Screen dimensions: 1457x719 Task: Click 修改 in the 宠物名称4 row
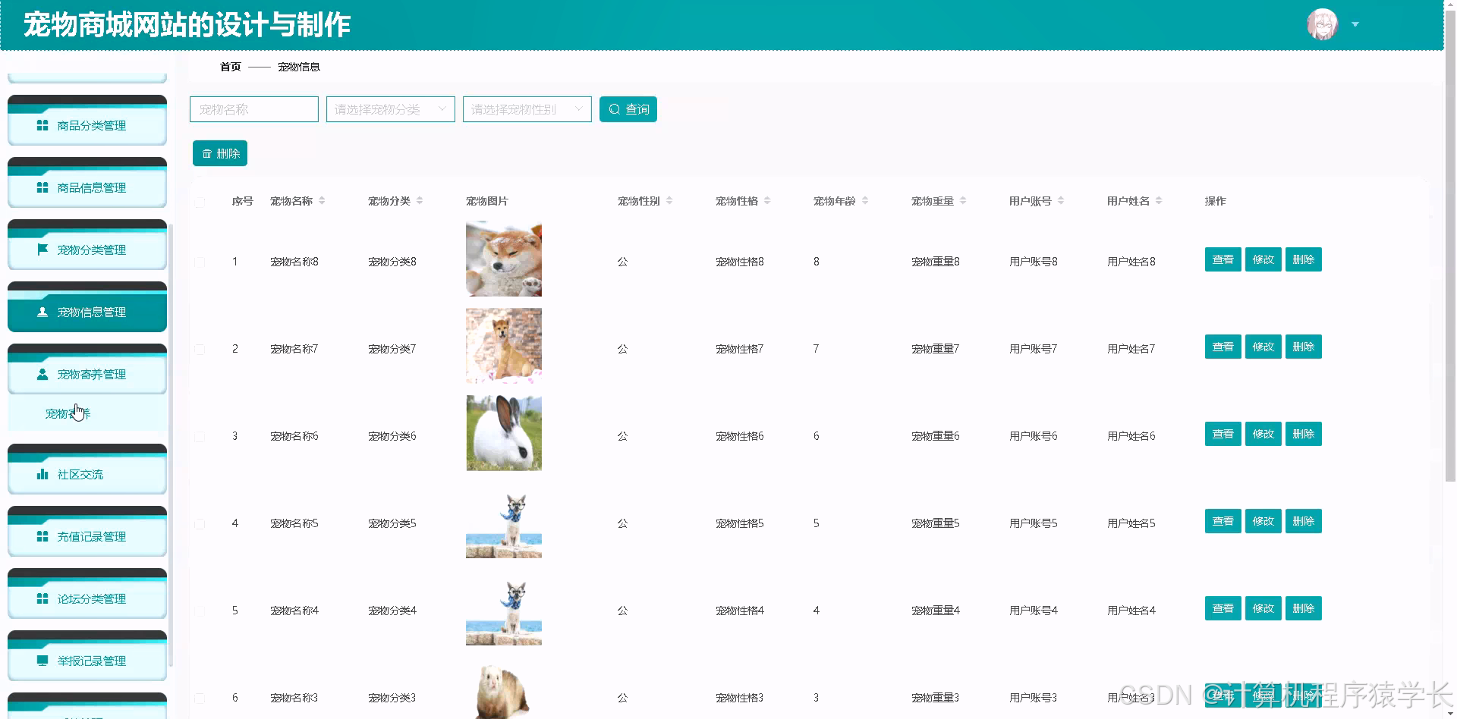(x=1263, y=608)
